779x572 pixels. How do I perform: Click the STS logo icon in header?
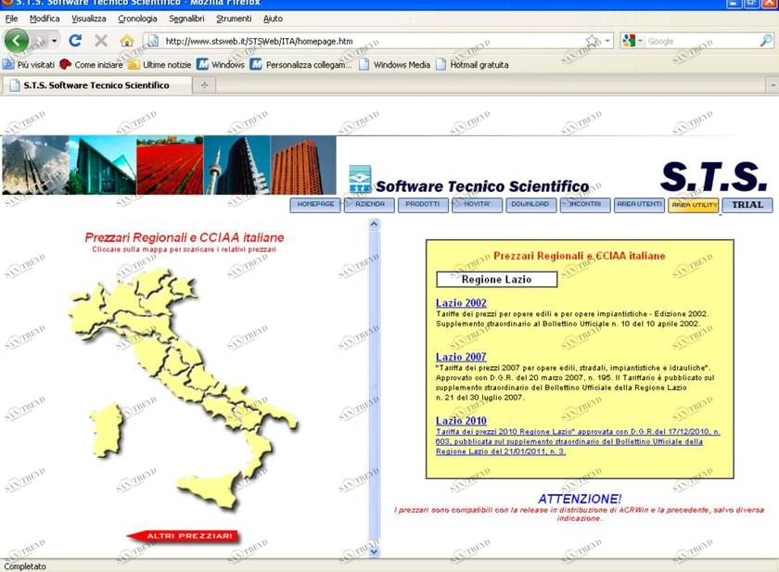pos(360,180)
